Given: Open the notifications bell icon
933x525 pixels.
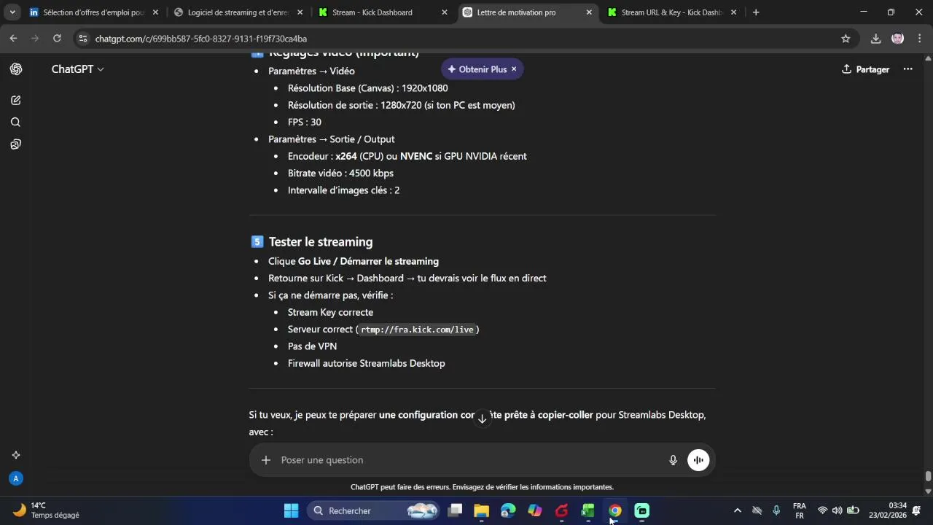Looking at the screenshot, I should pyautogui.click(x=917, y=511).
